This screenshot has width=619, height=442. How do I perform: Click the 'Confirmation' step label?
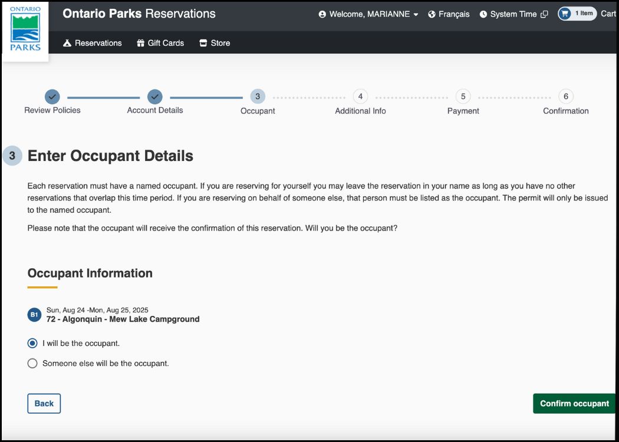(566, 111)
